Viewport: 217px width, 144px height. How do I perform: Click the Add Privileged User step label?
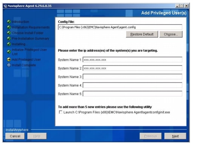(x=26, y=60)
